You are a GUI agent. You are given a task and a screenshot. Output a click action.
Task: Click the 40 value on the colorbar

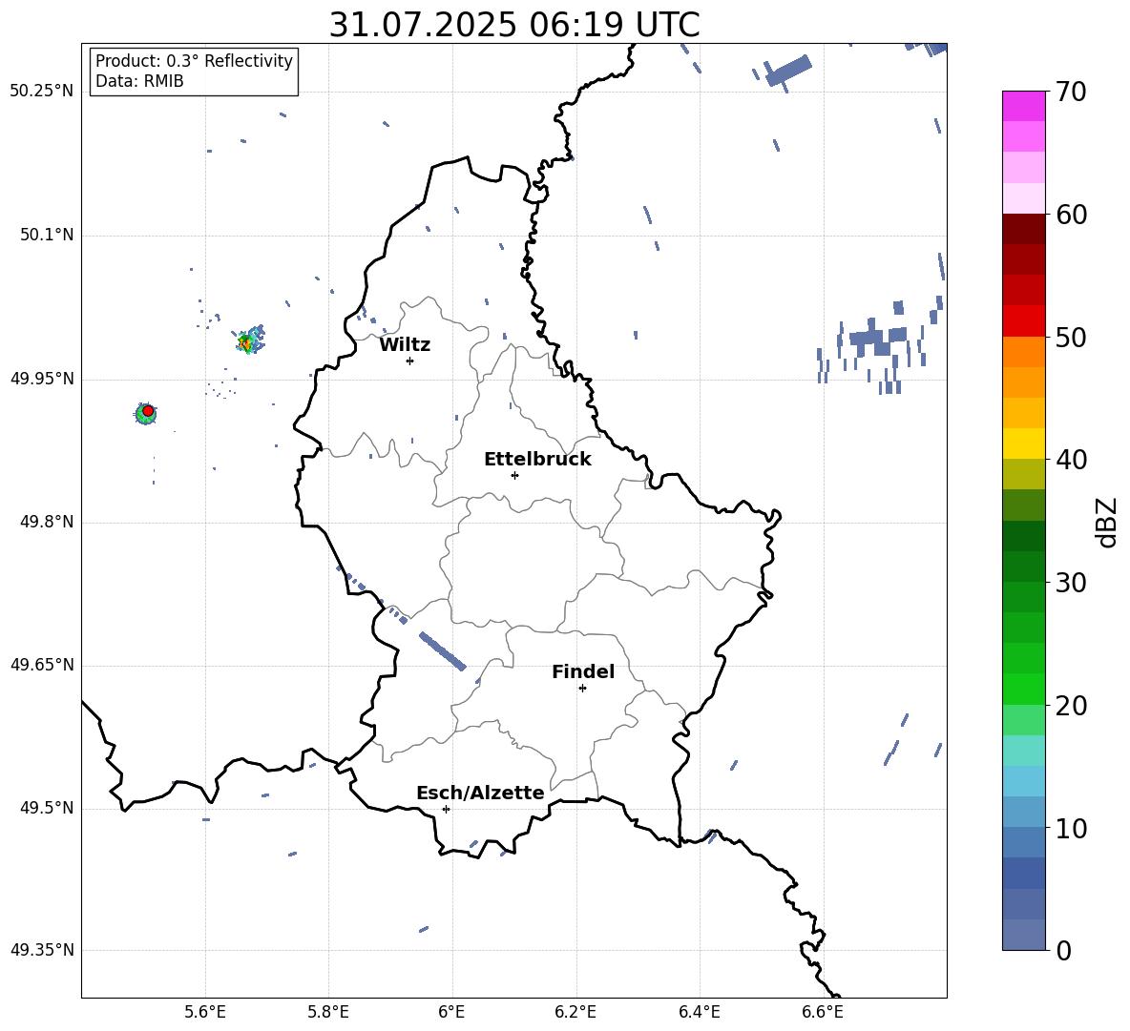[1072, 460]
